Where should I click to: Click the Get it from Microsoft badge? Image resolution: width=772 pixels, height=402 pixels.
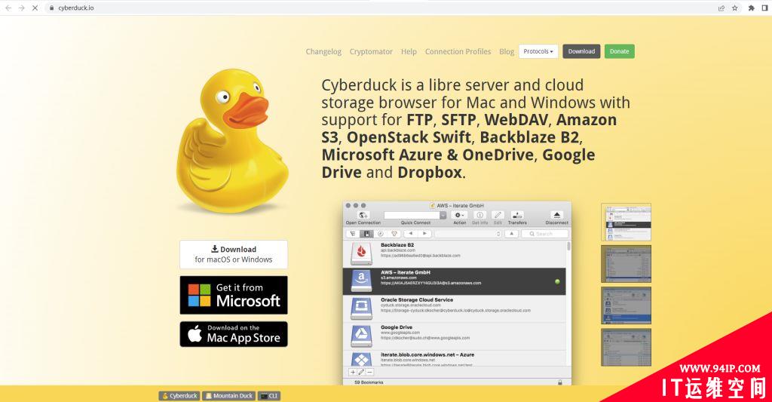coord(234,295)
